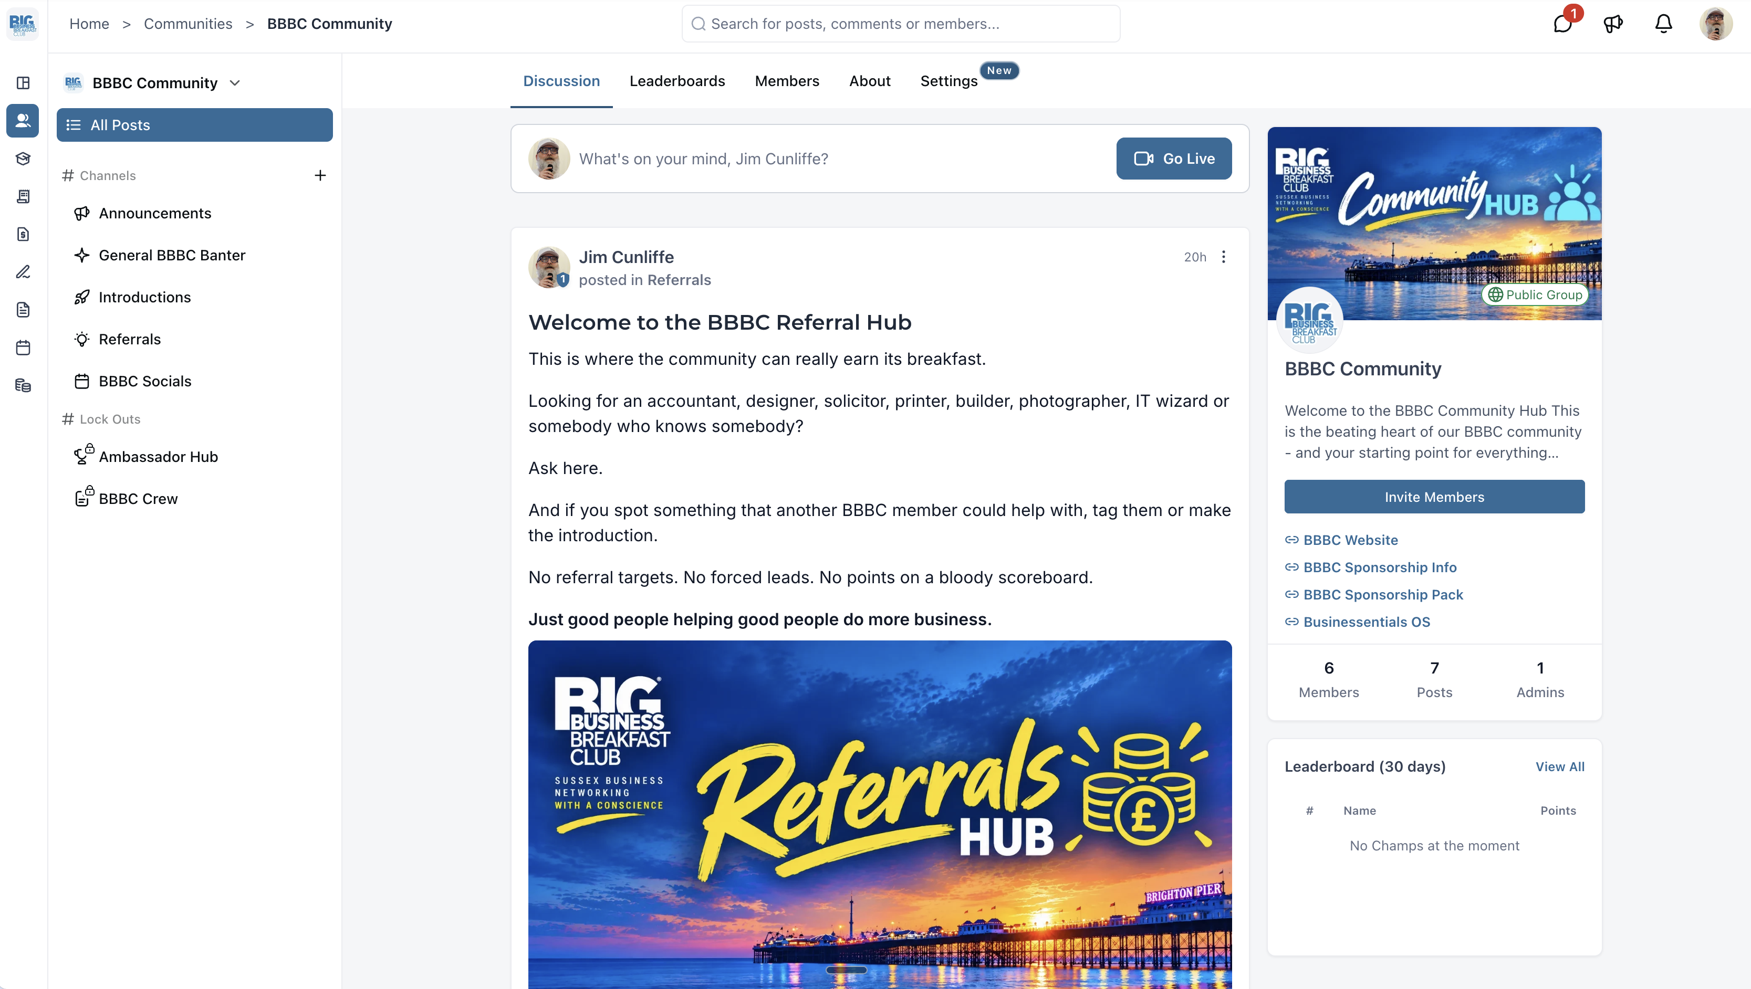Open the locked Ambassador Hub channel
Viewport: 1751px width, 989px height.
tap(158, 457)
